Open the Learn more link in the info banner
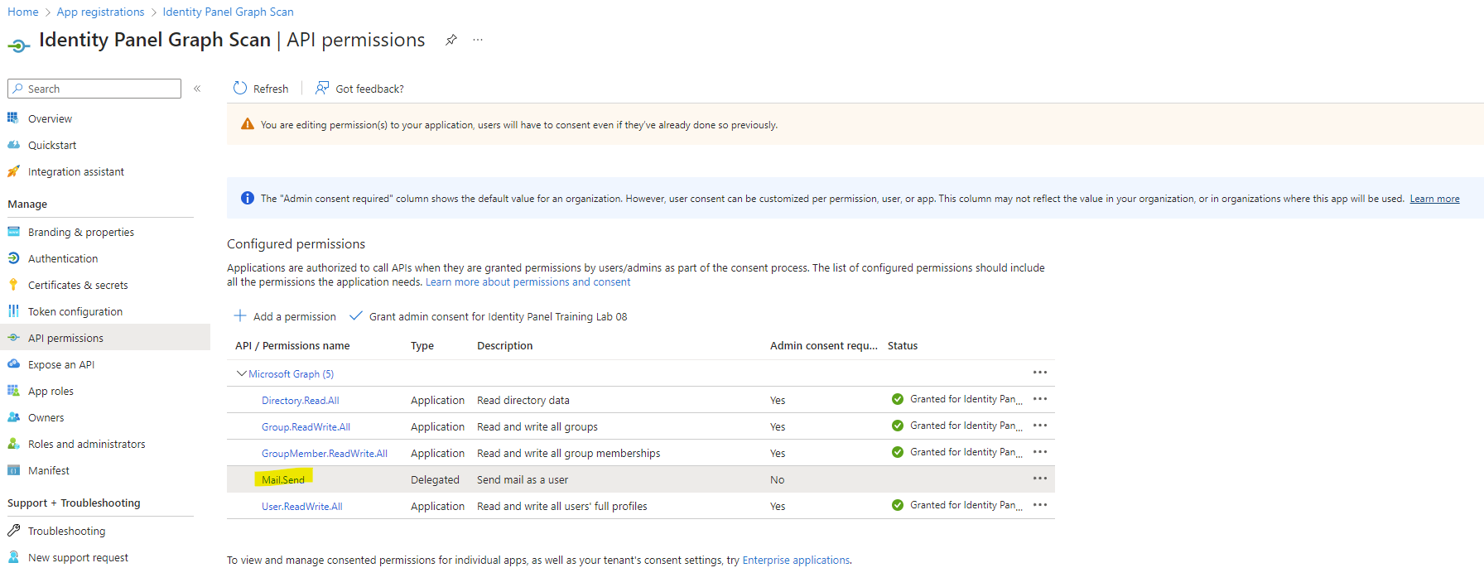Image resolution: width=1484 pixels, height=587 pixels. click(x=1434, y=199)
